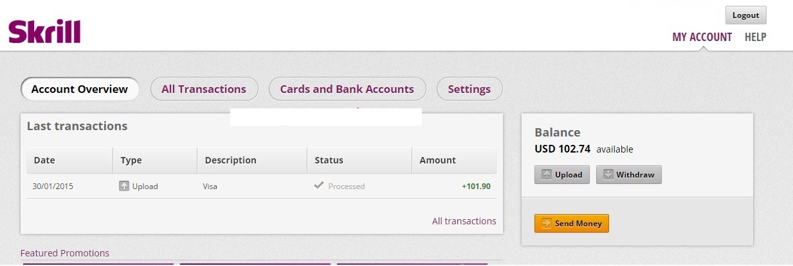793x266 pixels.
Task: Click the Featured Promotions heading
Action: 65,253
